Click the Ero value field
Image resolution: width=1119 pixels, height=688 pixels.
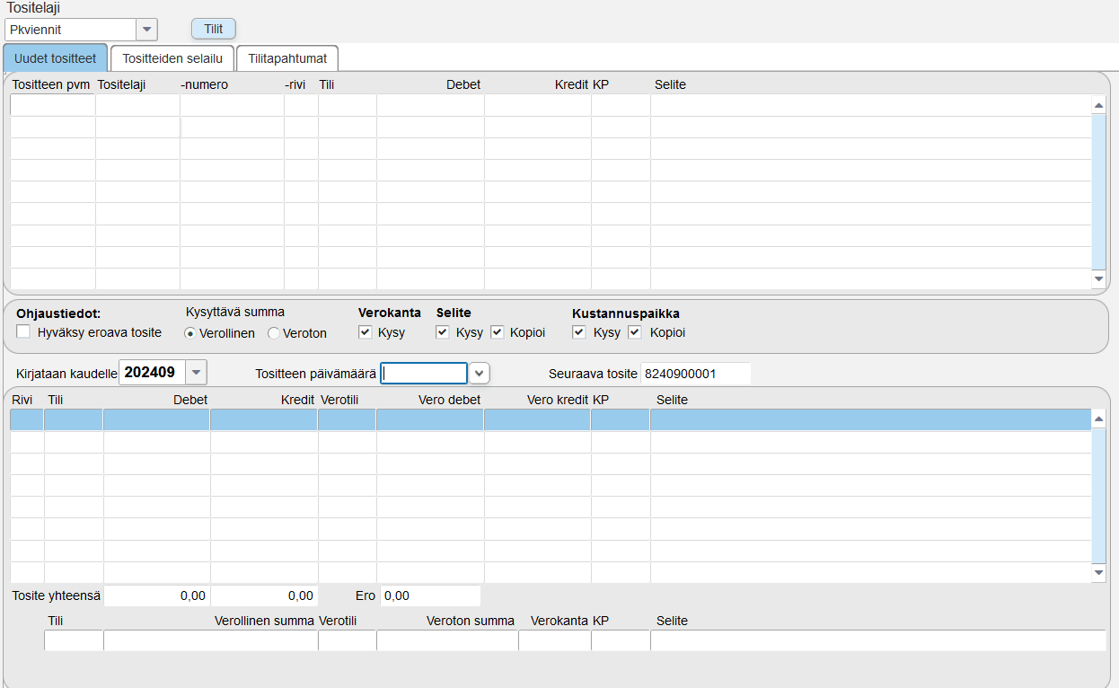click(x=430, y=595)
